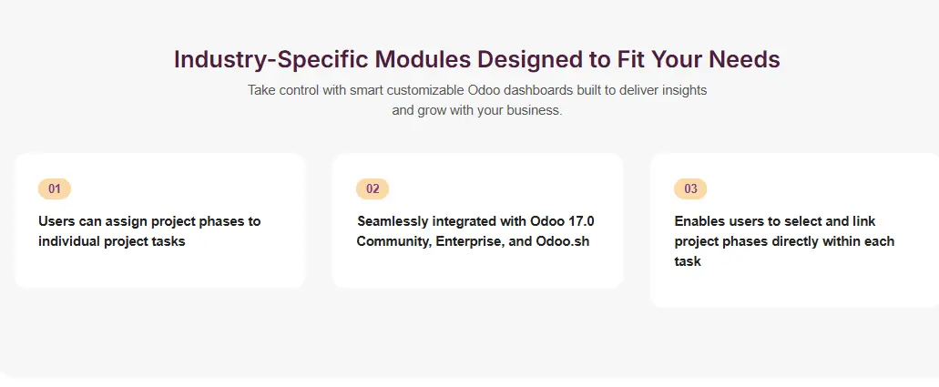This screenshot has width=939, height=387.
Task: Click the "Enables users to select and link" line
Action: (774, 221)
